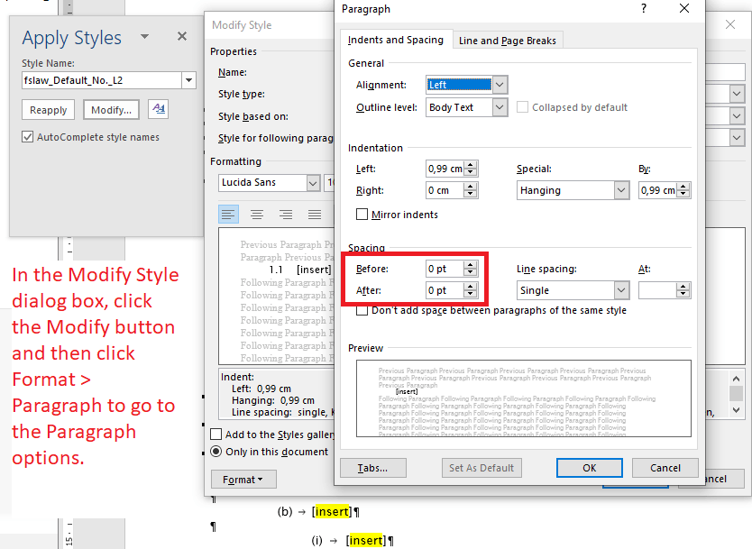This screenshot has width=752, height=549.
Task: Select Only in this document radio
Action: (x=216, y=452)
